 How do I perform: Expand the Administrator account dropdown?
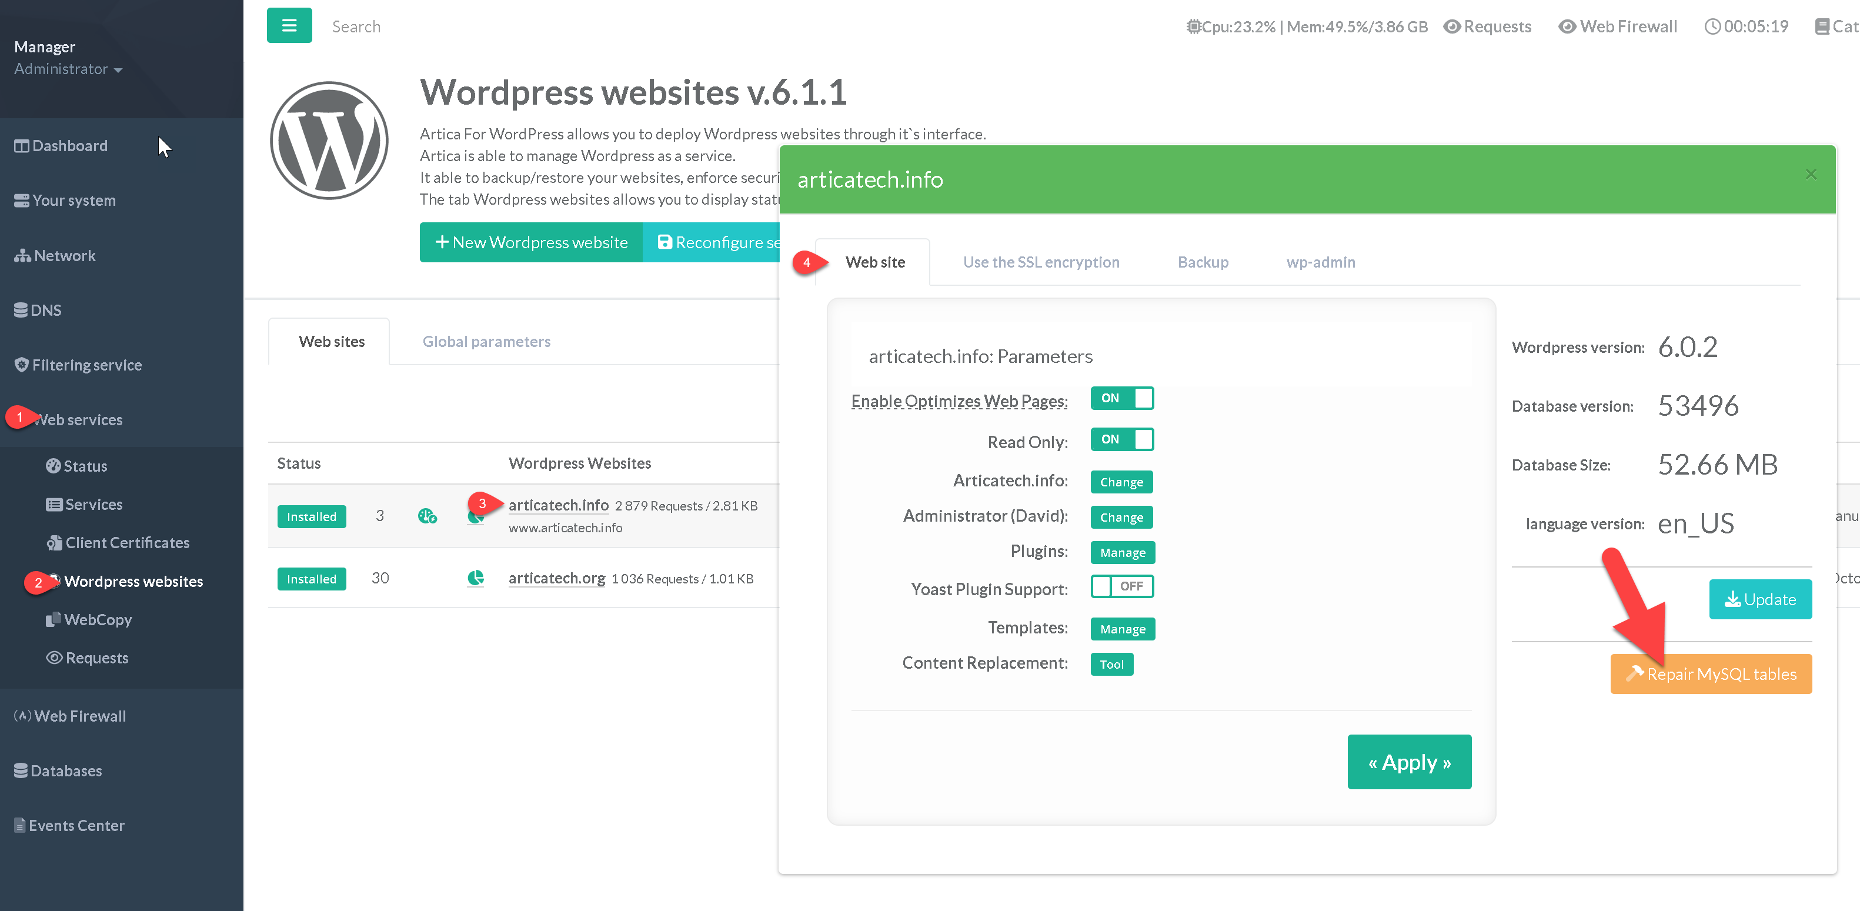click(x=68, y=69)
